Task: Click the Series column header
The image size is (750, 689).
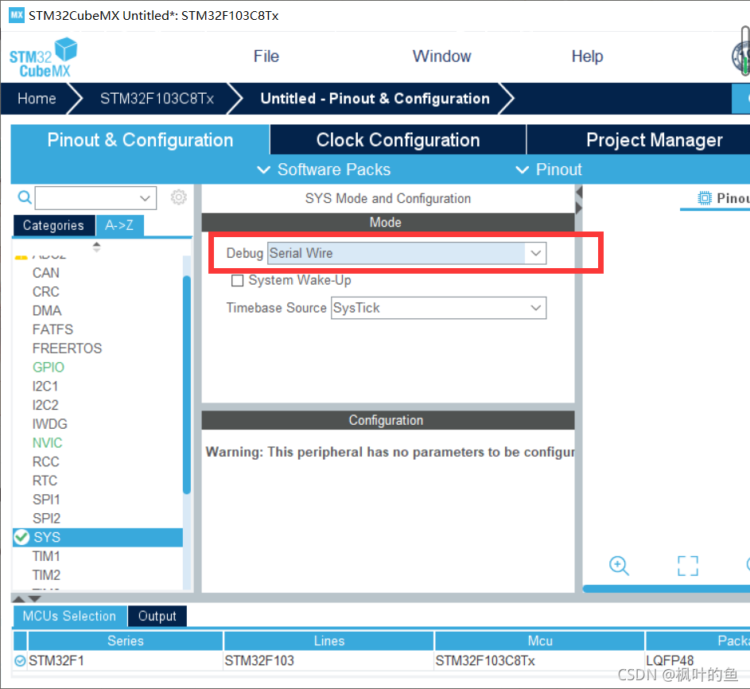Action: pyautogui.click(x=126, y=640)
